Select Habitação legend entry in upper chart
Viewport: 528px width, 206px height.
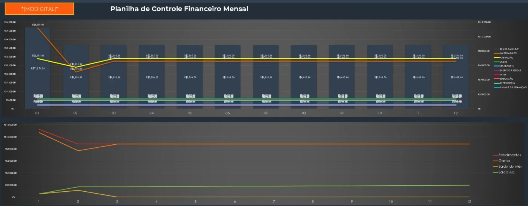click(x=503, y=58)
